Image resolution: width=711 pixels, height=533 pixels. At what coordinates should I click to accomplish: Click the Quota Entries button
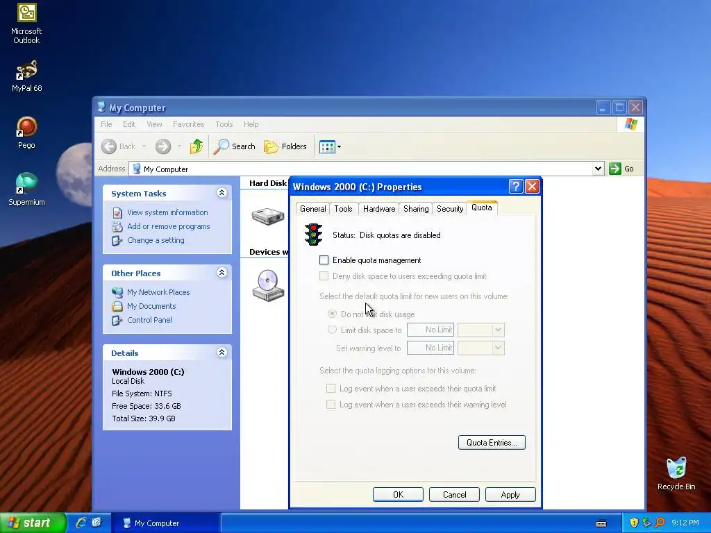(492, 442)
